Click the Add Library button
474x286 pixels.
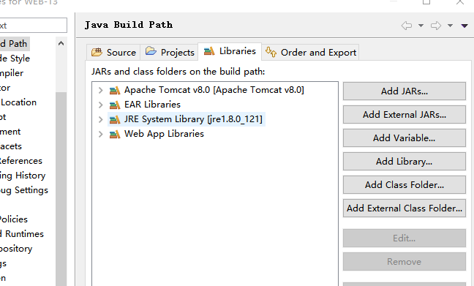[x=405, y=162]
